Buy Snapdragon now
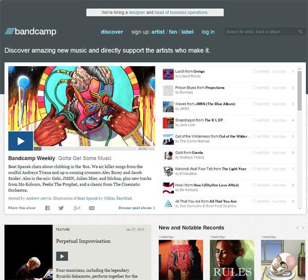Viewport: 308px width, 280px height. click(x=279, y=120)
